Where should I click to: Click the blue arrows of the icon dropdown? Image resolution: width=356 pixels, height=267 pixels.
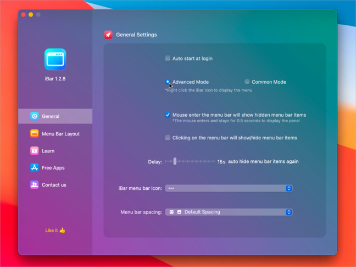click(x=289, y=188)
